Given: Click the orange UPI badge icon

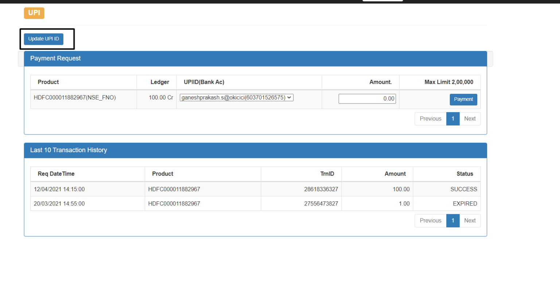Looking at the screenshot, I should pyautogui.click(x=34, y=13).
